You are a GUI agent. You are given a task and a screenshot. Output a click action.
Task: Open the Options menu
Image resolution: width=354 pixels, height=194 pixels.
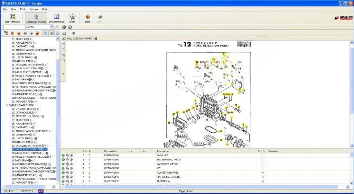point(34,9)
